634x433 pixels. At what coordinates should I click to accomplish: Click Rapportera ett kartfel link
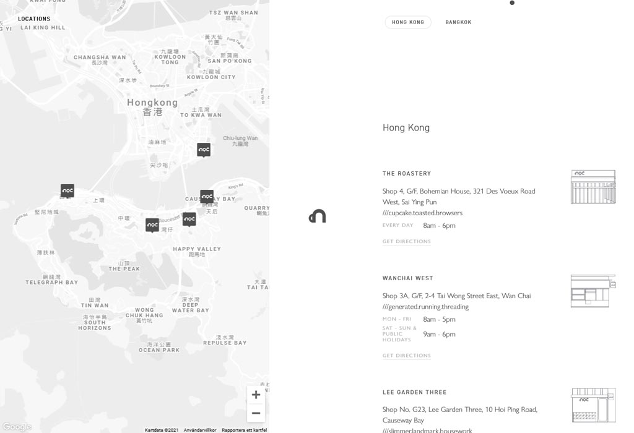[x=244, y=430]
